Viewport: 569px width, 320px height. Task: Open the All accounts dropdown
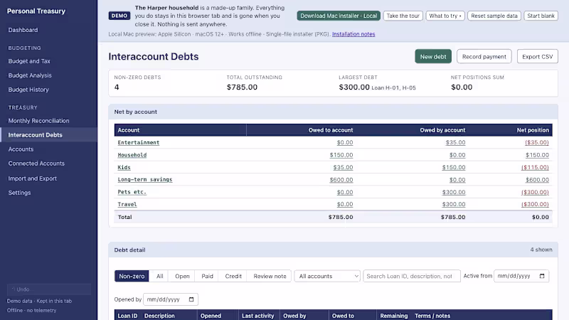[x=327, y=276]
